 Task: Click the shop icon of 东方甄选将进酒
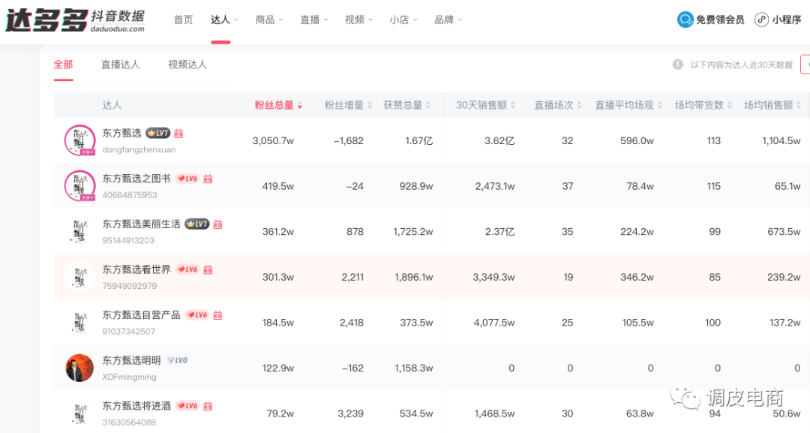208,406
